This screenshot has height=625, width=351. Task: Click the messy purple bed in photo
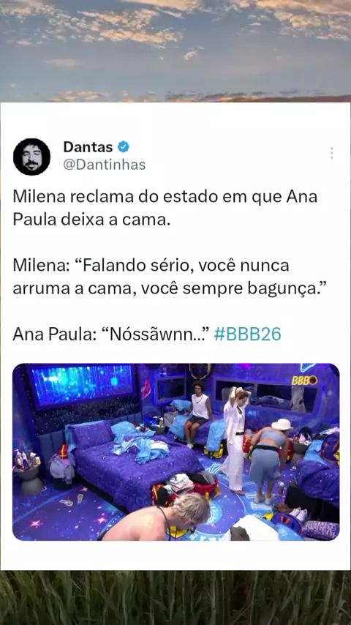tap(134, 463)
